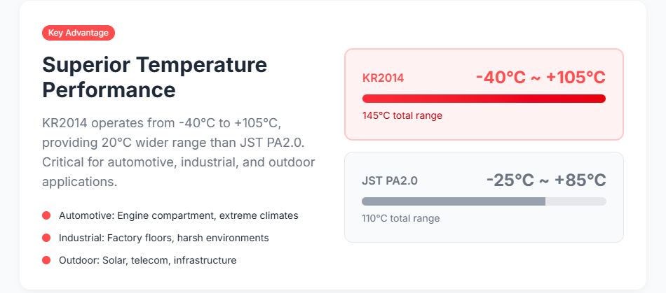Click the filled gray JST range bar

453,201
